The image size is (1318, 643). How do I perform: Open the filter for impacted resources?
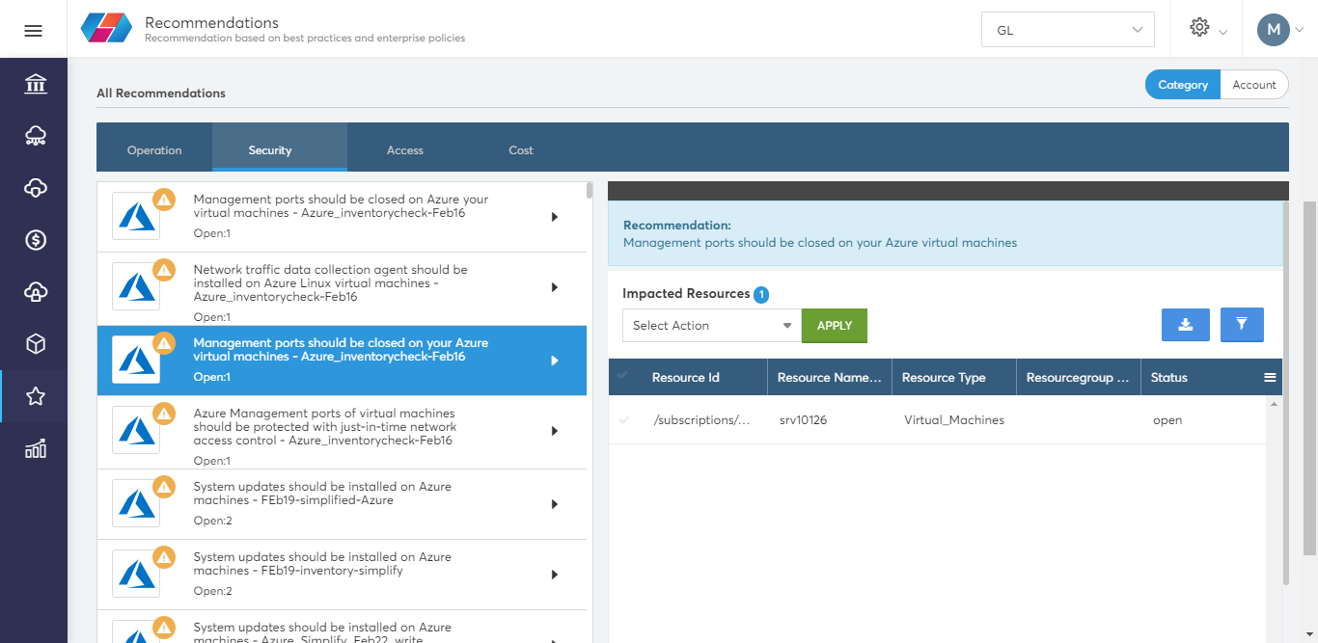point(1242,325)
